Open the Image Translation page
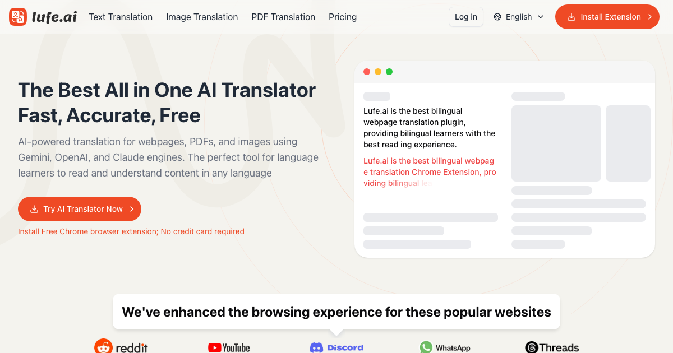 pyautogui.click(x=202, y=17)
